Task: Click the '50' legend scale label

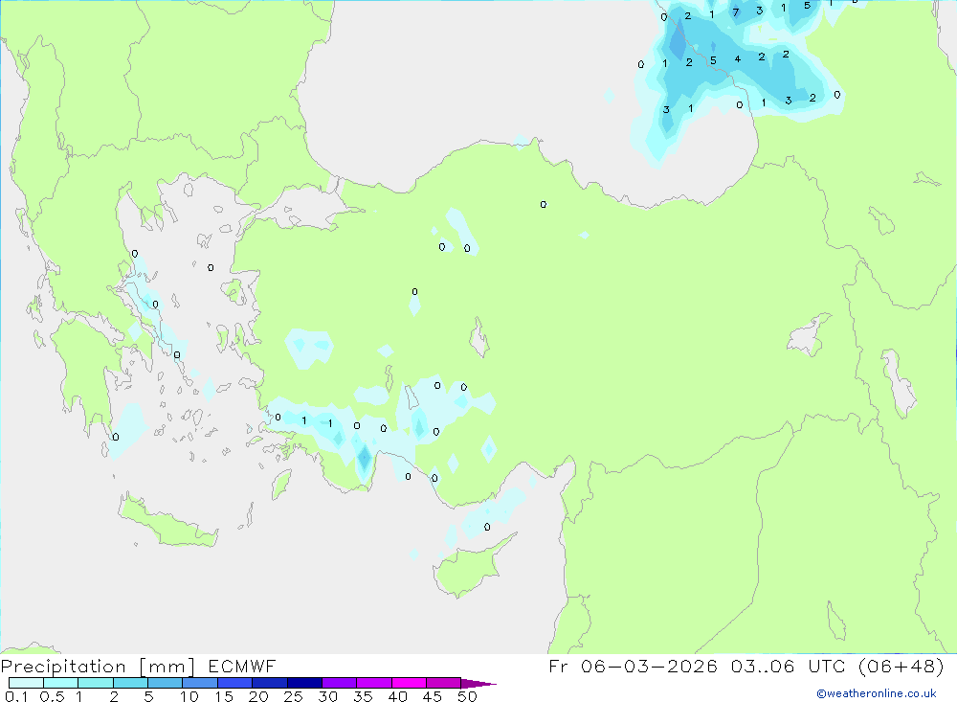Action: 467,696
